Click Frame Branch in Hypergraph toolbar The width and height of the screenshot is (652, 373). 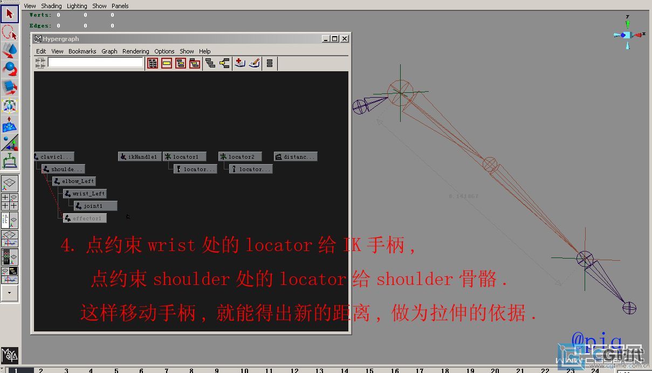pos(195,63)
